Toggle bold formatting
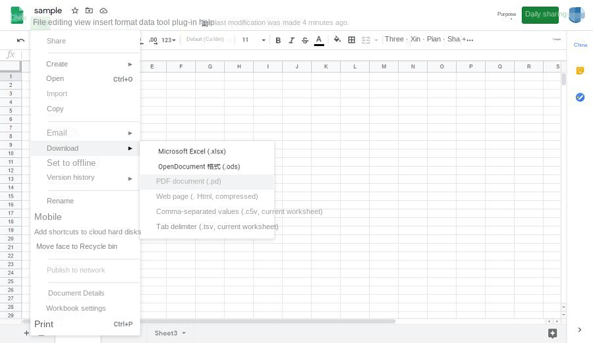 click(x=278, y=40)
